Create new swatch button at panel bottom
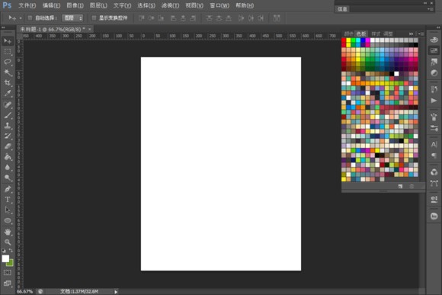 coord(400,187)
